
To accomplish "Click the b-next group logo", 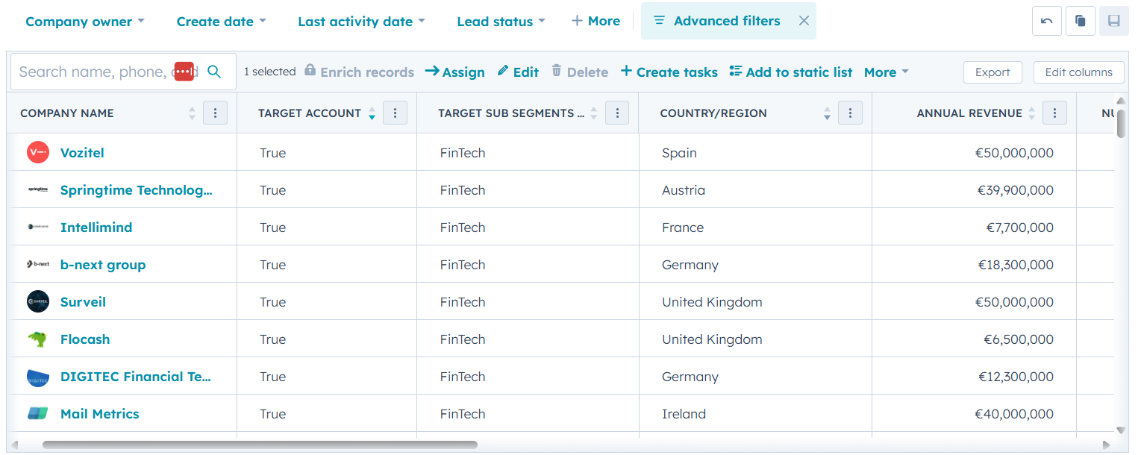I will point(38,265).
